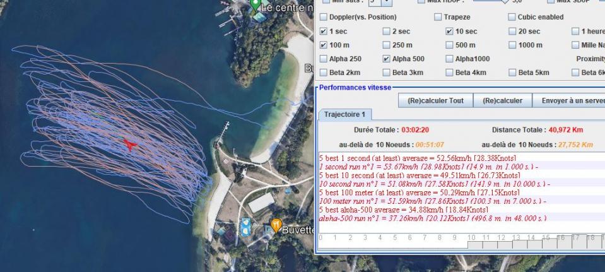Click the speed histogram bar at 10 knots
Viewport: 605px width, 272px height.
tap(475, 245)
